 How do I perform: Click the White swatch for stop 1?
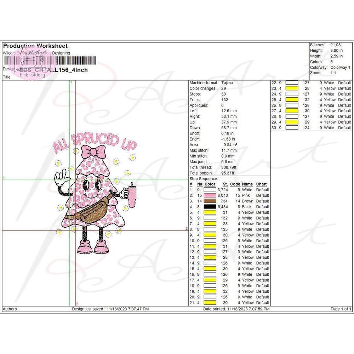click(210, 190)
